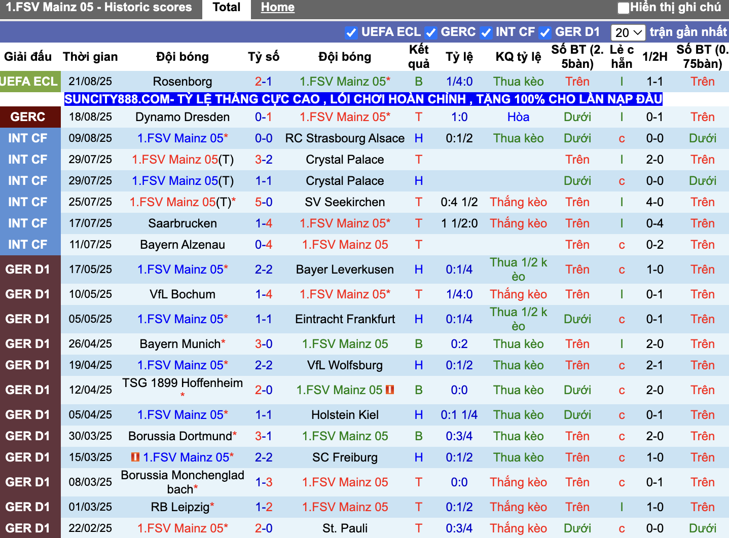
Task: Switch to the Total tab
Action: point(227,8)
